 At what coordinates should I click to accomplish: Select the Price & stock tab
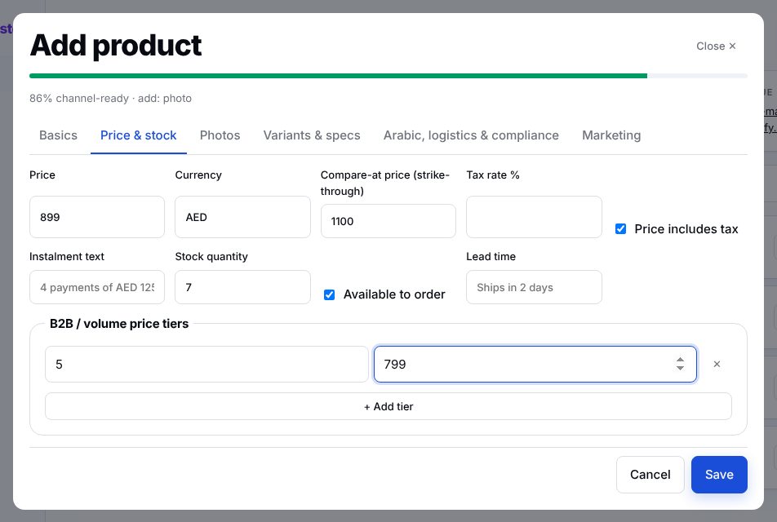click(x=138, y=135)
